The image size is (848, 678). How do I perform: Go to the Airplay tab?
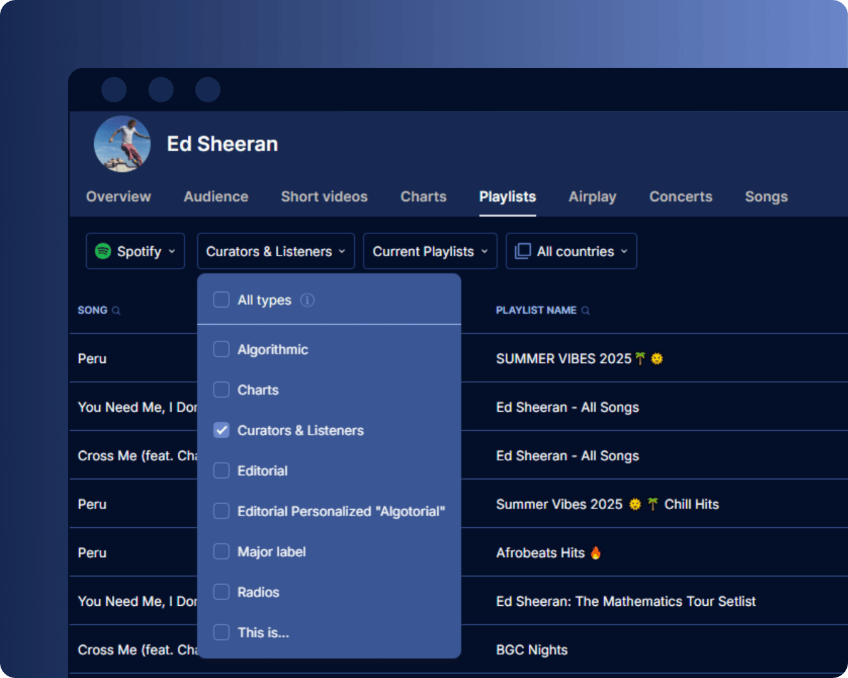click(x=592, y=196)
